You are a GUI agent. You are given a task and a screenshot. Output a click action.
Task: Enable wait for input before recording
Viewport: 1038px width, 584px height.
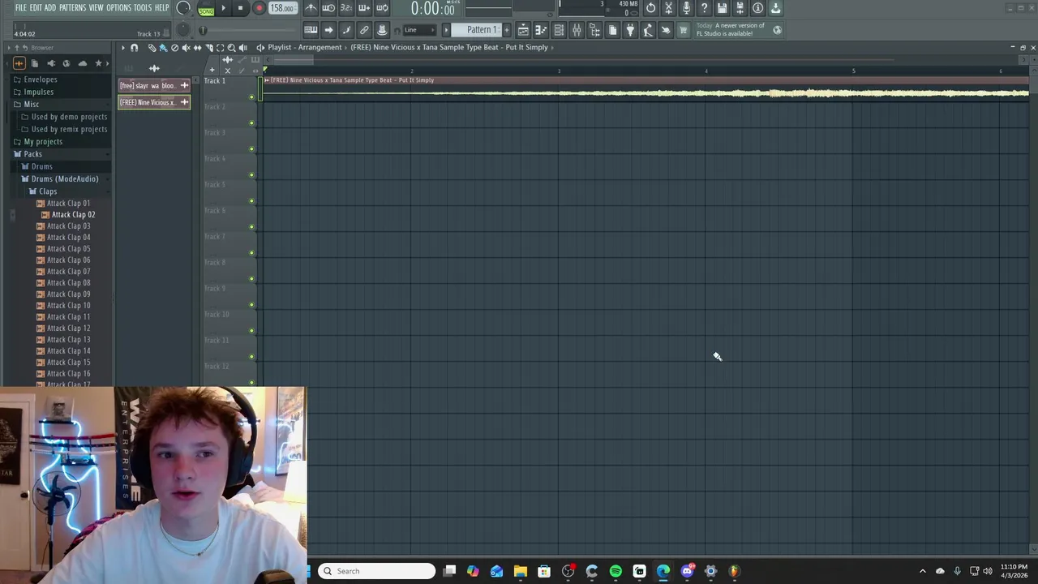coord(328,8)
